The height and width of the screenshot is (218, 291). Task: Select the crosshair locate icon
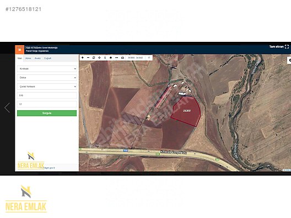(x=99, y=58)
